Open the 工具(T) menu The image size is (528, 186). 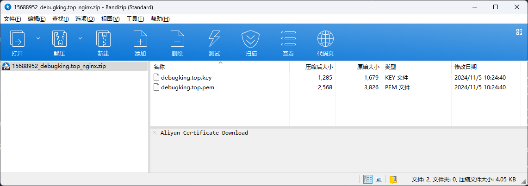[x=136, y=19]
